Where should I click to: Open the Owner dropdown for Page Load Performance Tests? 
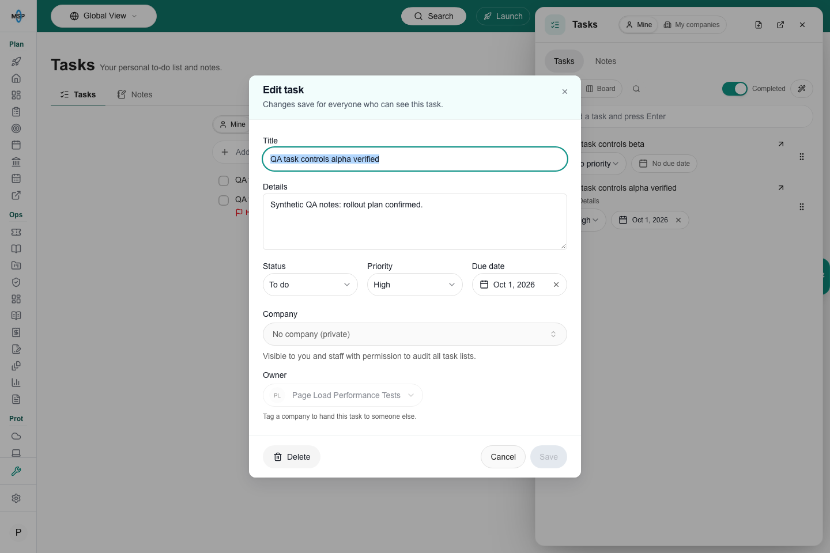click(343, 395)
